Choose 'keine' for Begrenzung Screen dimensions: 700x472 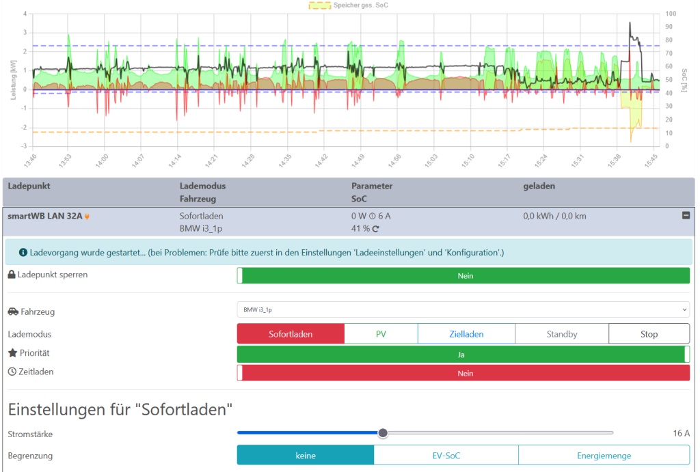306,456
